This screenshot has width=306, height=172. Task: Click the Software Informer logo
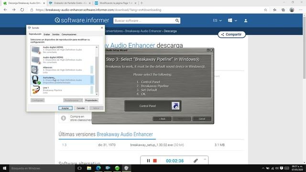pyautogui.click(x=82, y=20)
